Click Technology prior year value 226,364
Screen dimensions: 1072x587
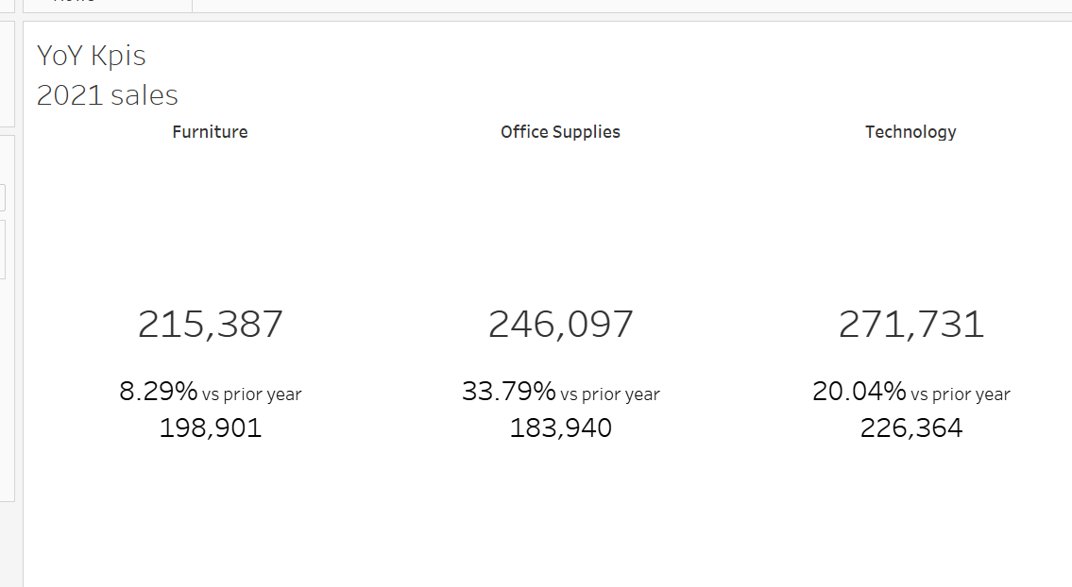pyautogui.click(x=910, y=428)
